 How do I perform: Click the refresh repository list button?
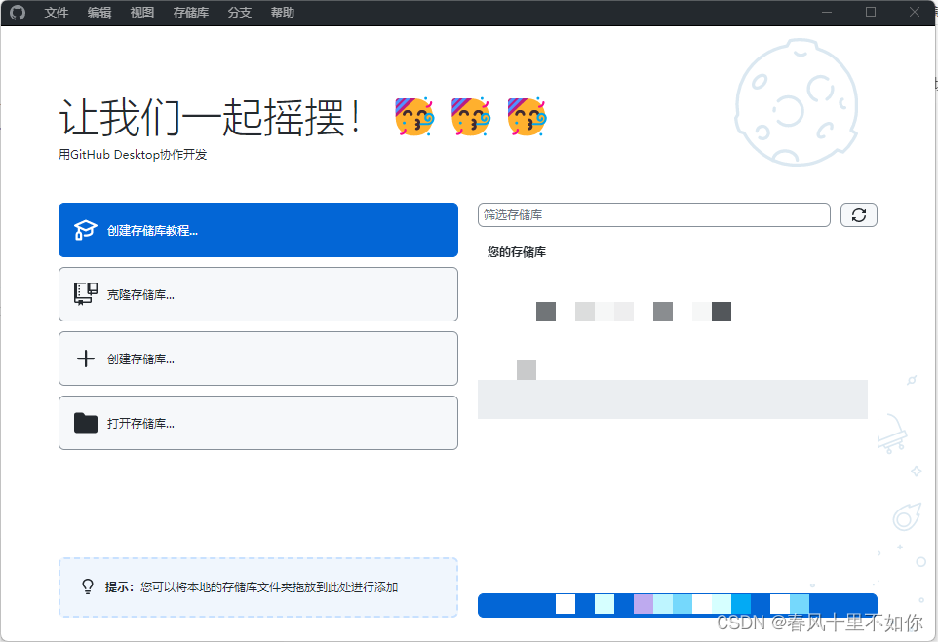pos(859,215)
